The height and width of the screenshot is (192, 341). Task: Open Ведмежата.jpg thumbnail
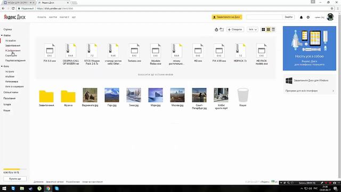[x=90, y=95]
